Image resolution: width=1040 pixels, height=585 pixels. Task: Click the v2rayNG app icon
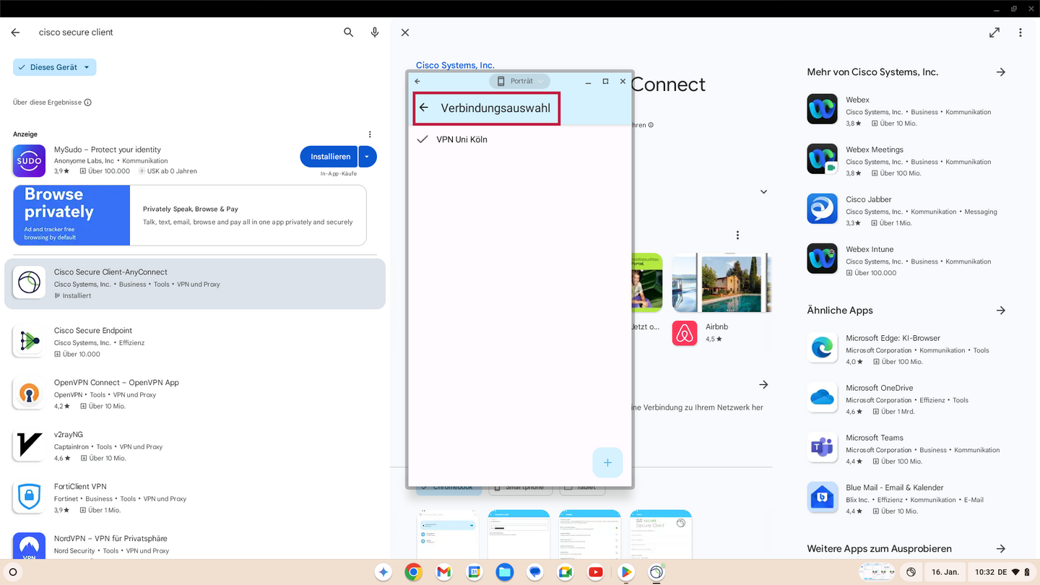coord(29,446)
